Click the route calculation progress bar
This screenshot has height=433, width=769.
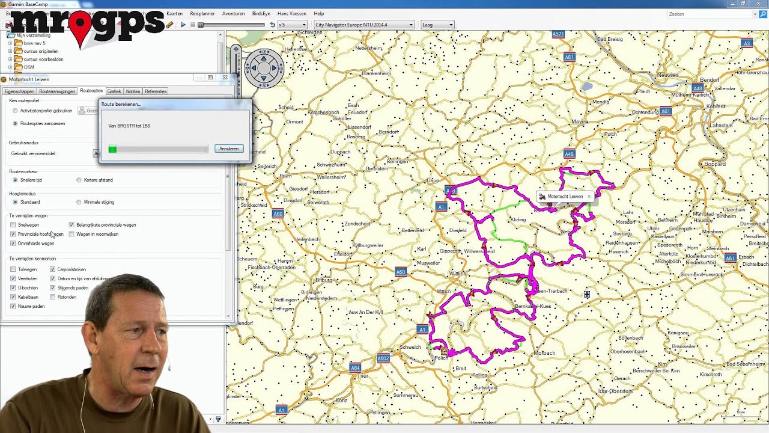tap(158, 149)
